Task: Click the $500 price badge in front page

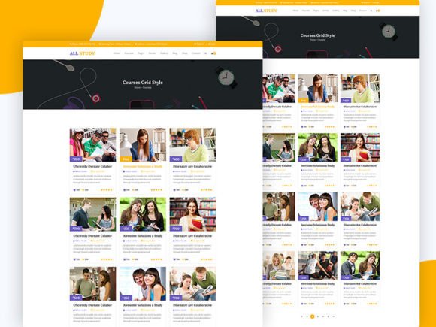Action: 76,298
